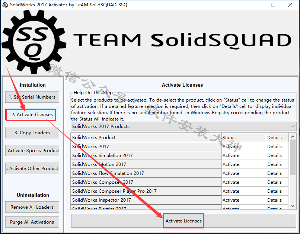Screen dimensions: 300x234
Task: Minimize the Activator window
Action: click(256, 5)
